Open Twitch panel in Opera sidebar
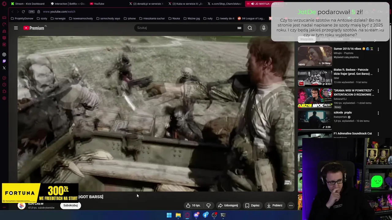 [x=4, y=61]
